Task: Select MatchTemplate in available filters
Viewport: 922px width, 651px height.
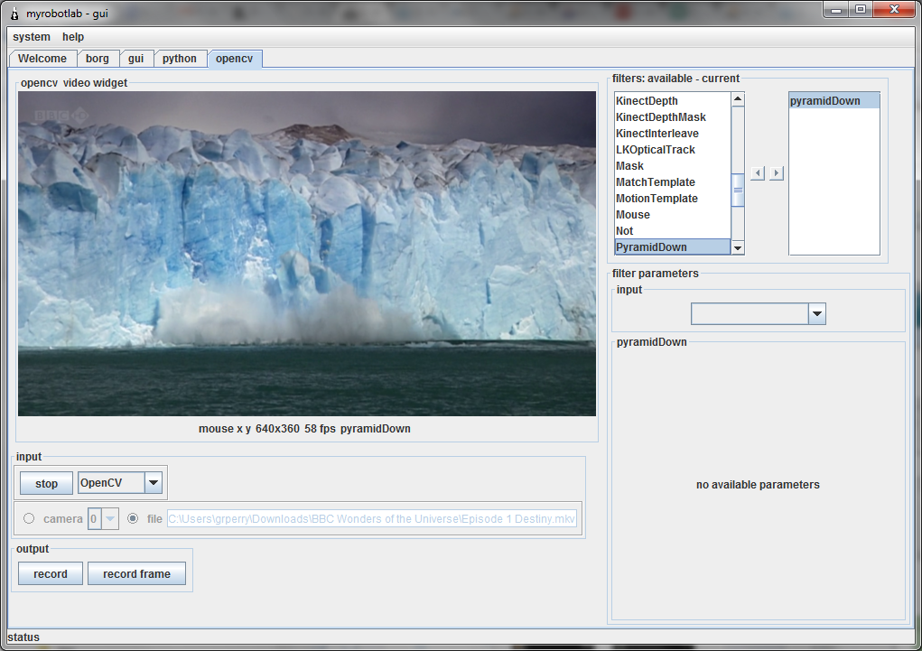Action: [672, 182]
